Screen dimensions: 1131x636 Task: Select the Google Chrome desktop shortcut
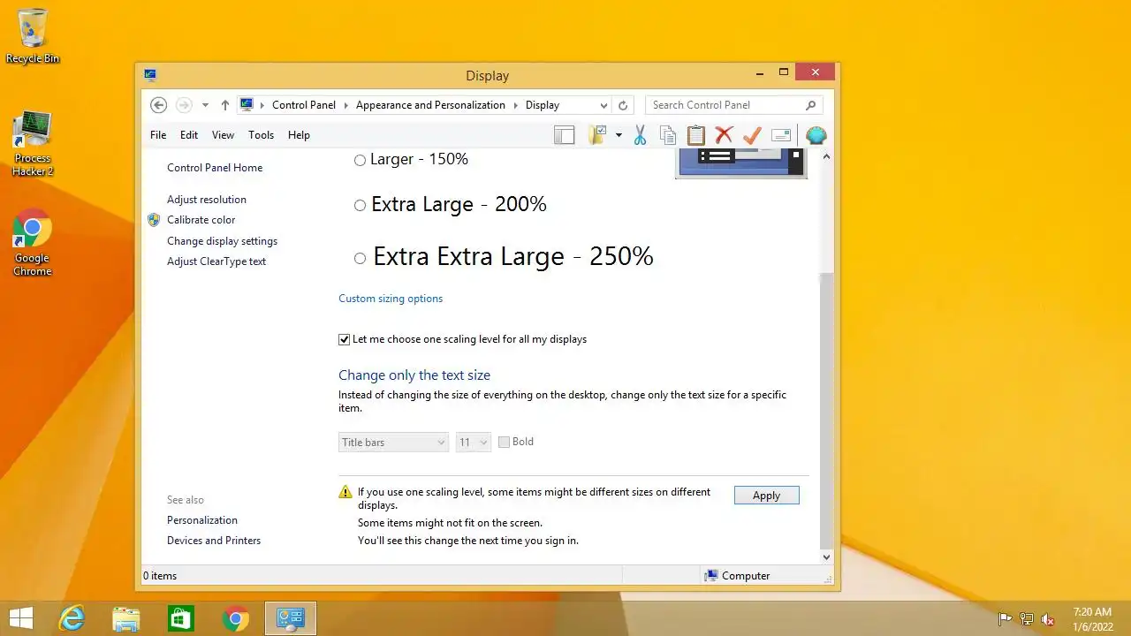(x=33, y=244)
